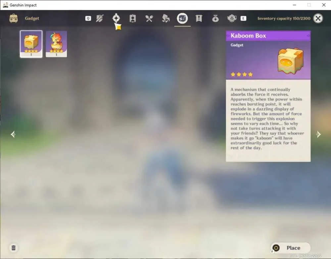Open the Precious Items tab
Viewport: 331px width, 259px height.
(215, 18)
